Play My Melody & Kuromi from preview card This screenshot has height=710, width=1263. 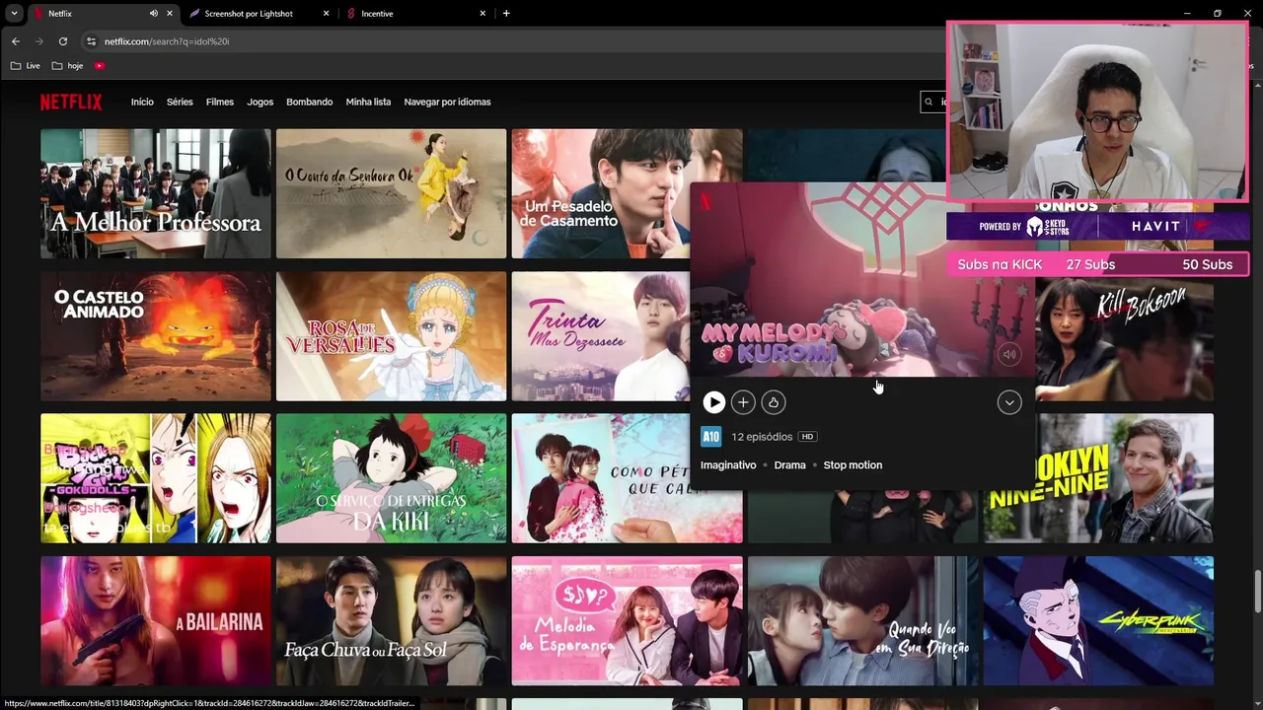coord(713,402)
